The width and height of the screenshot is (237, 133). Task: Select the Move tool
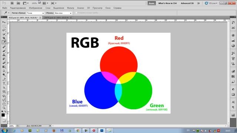tap(4, 22)
